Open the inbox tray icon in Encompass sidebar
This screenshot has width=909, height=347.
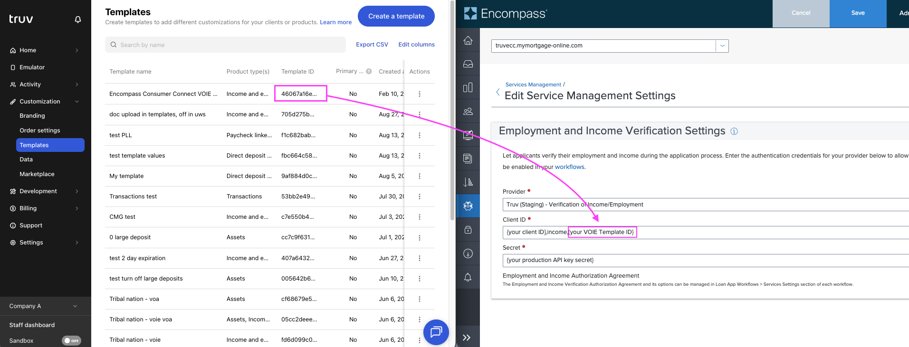(468, 64)
